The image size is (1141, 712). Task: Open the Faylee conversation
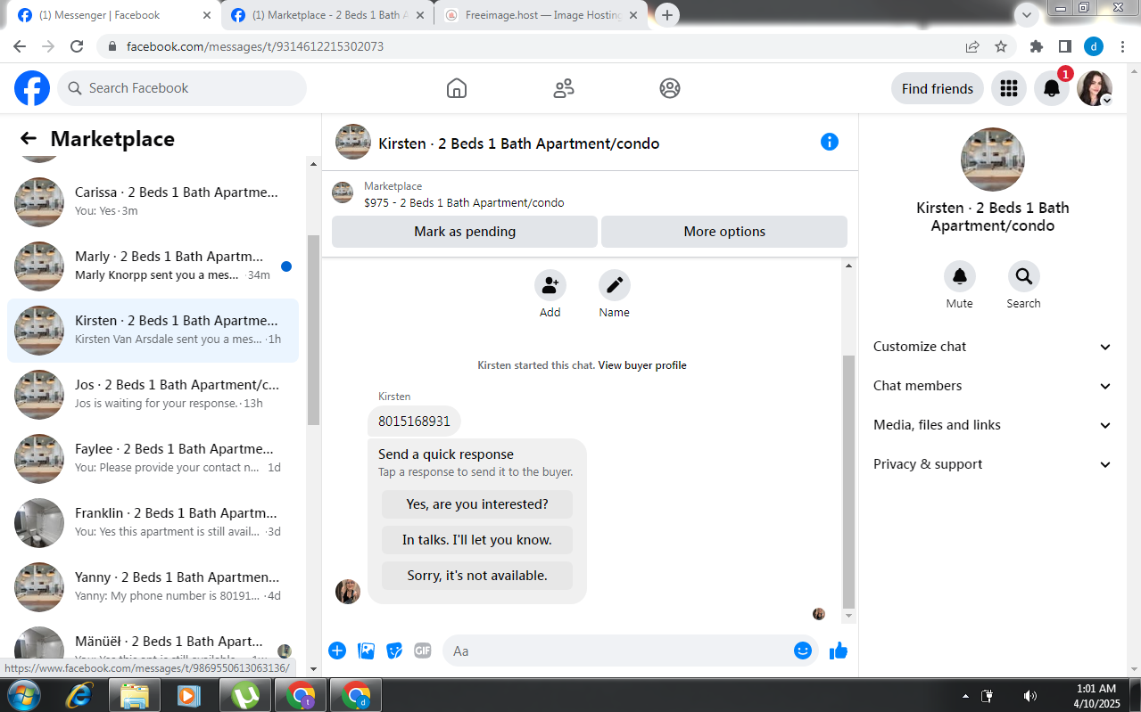153,459
